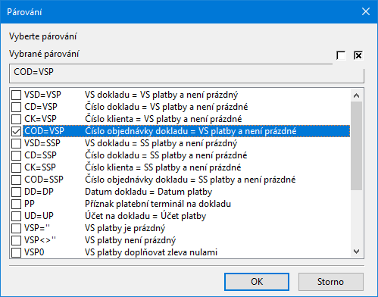Tick the CD=VSP checkbox
Image resolution: width=378 pixels, height=297 pixels.
pyautogui.click(x=17, y=108)
